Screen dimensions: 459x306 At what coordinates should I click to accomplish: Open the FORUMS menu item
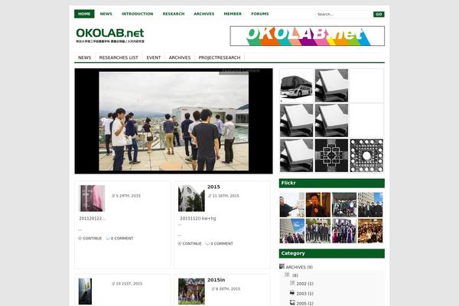click(260, 14)
